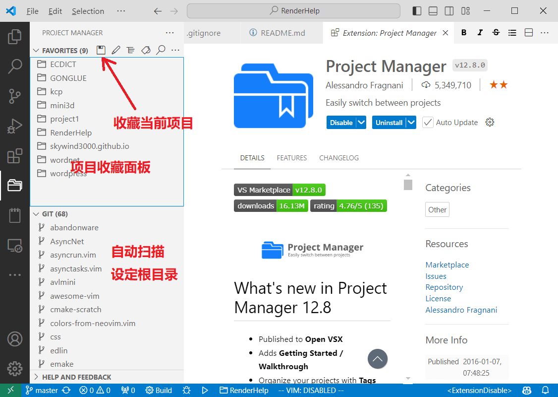Open the Manage gear in activity bar
Screen dimensions: 558x397
pyautogui.click(x=14, y=369)
